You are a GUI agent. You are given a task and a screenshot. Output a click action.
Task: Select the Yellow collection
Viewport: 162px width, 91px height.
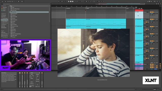coord(4,9)
